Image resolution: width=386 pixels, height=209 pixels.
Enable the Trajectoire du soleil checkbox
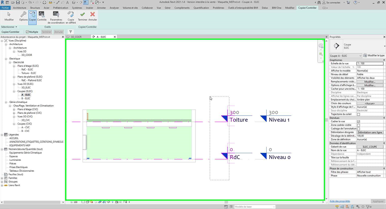coord(359,114)
